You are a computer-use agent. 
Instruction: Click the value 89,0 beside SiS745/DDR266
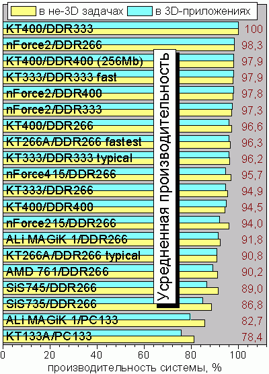(x=252, y=289)
